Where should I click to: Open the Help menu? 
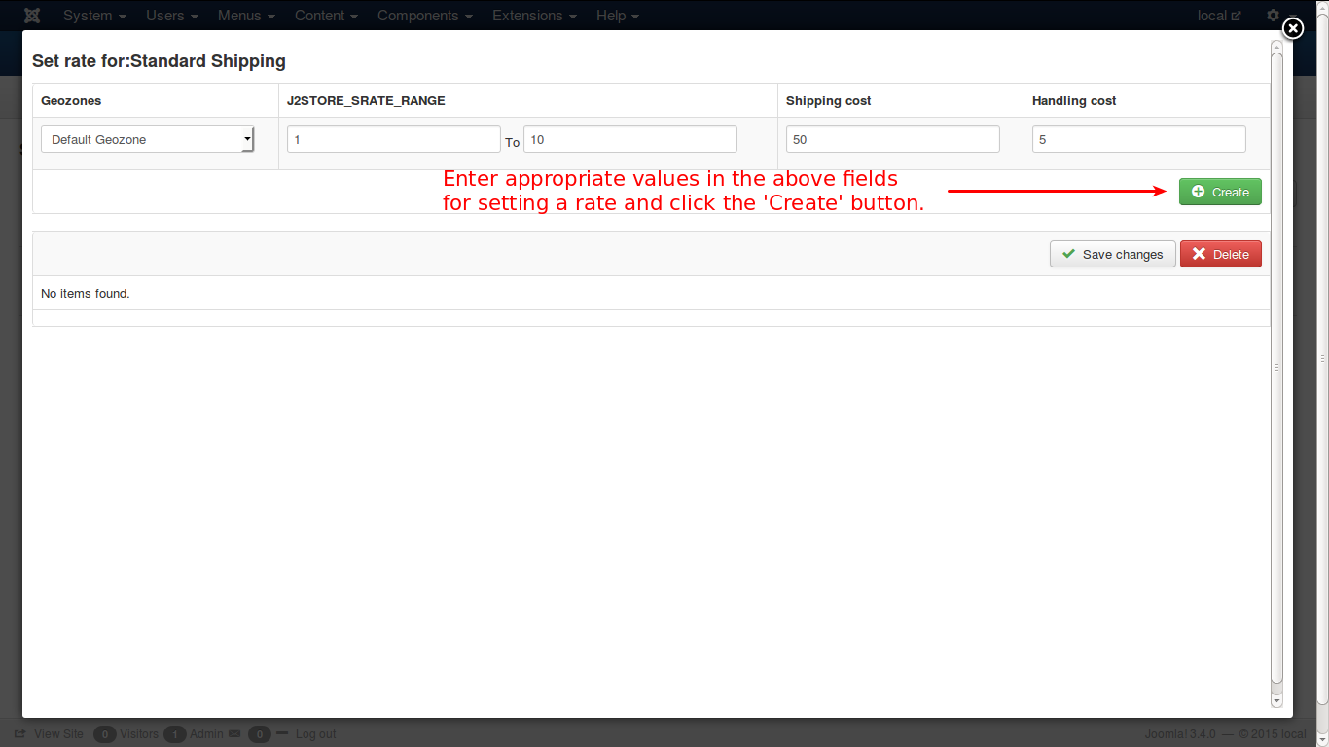618,16
